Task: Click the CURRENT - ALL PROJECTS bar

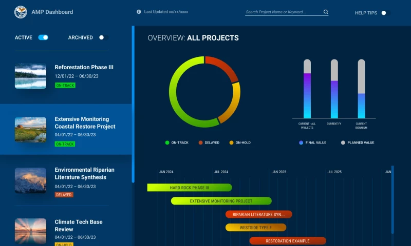Action: pos(307,89)
